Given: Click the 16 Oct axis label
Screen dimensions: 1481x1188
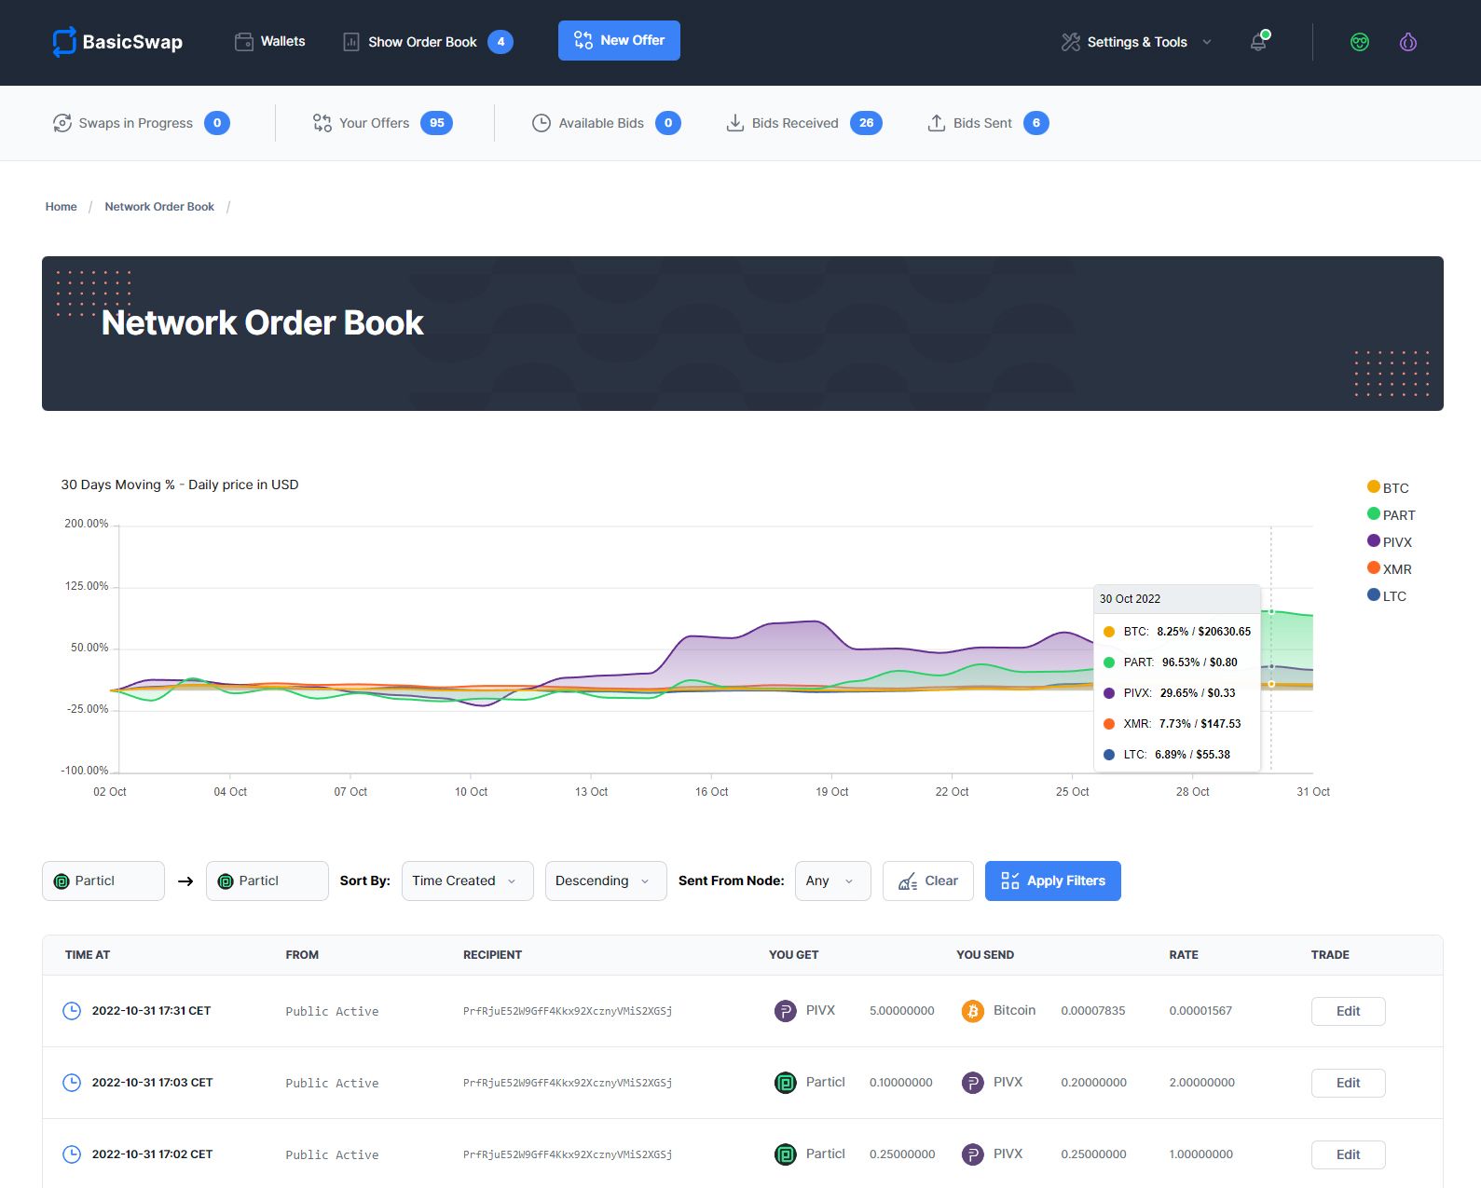Looking at the screenshot, I should point(712,792).
